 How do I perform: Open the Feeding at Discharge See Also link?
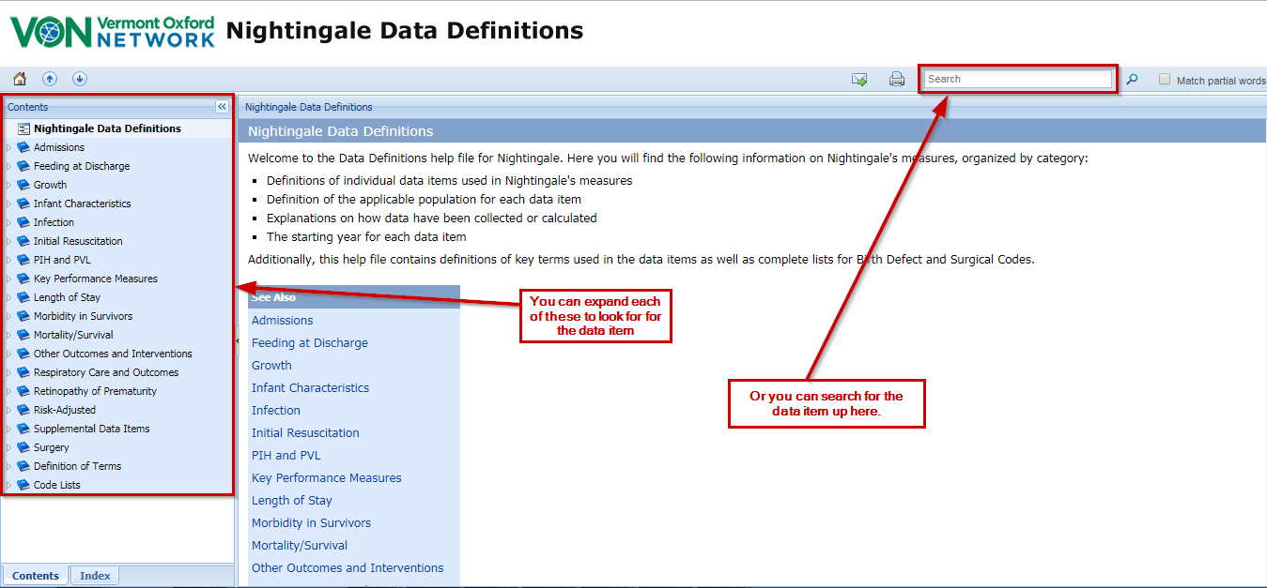(310, 343)
